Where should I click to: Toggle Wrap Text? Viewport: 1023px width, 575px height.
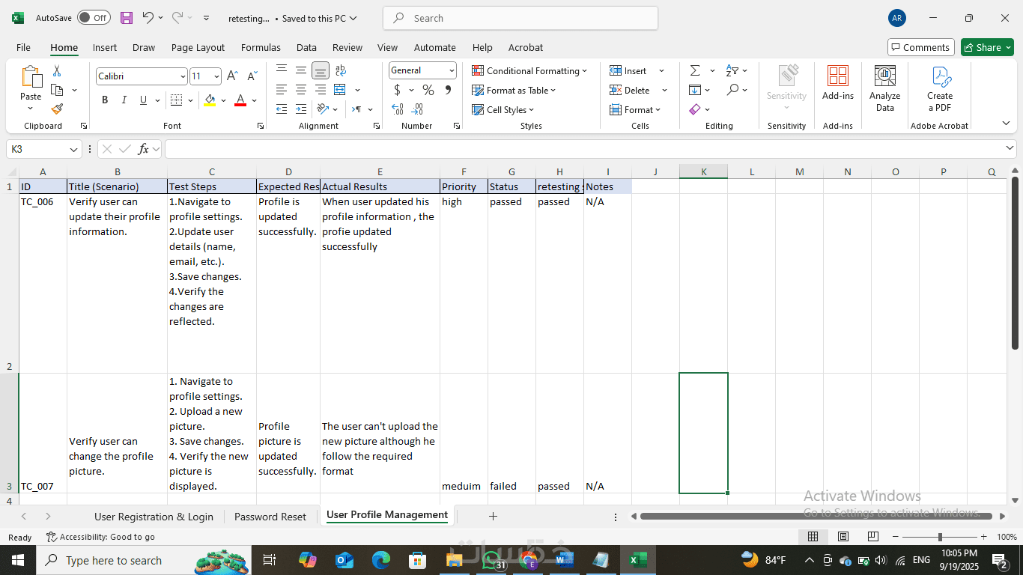[341, 70]
